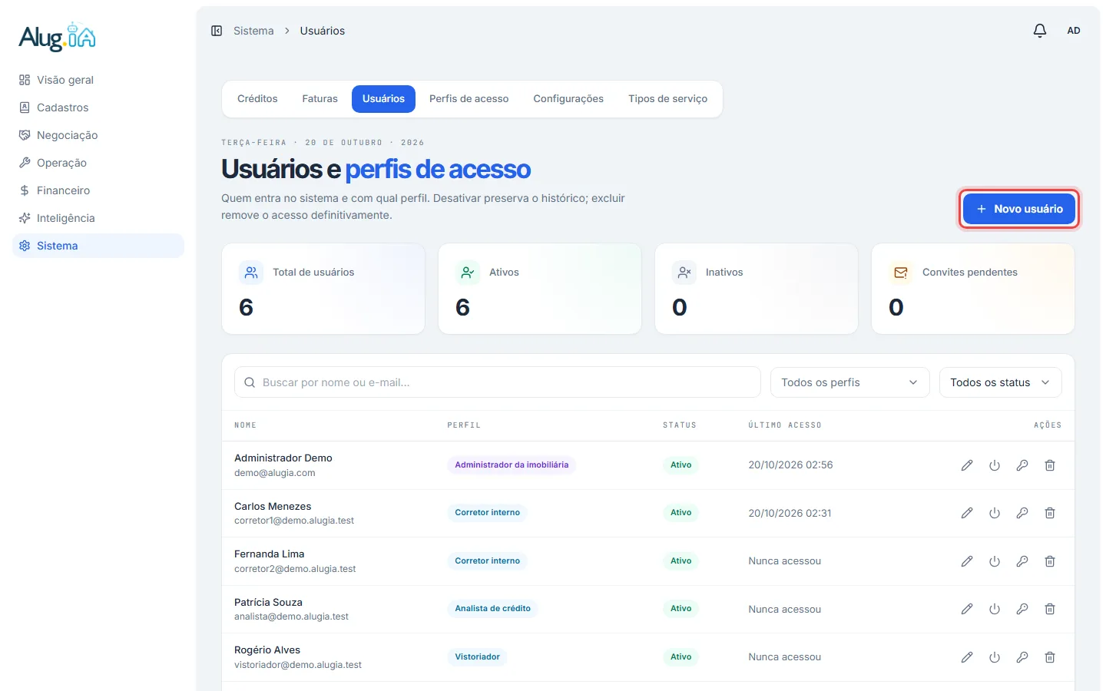Open the Todos os perfis dropdown
The image size is (1106, 691).
pos(849,382)
